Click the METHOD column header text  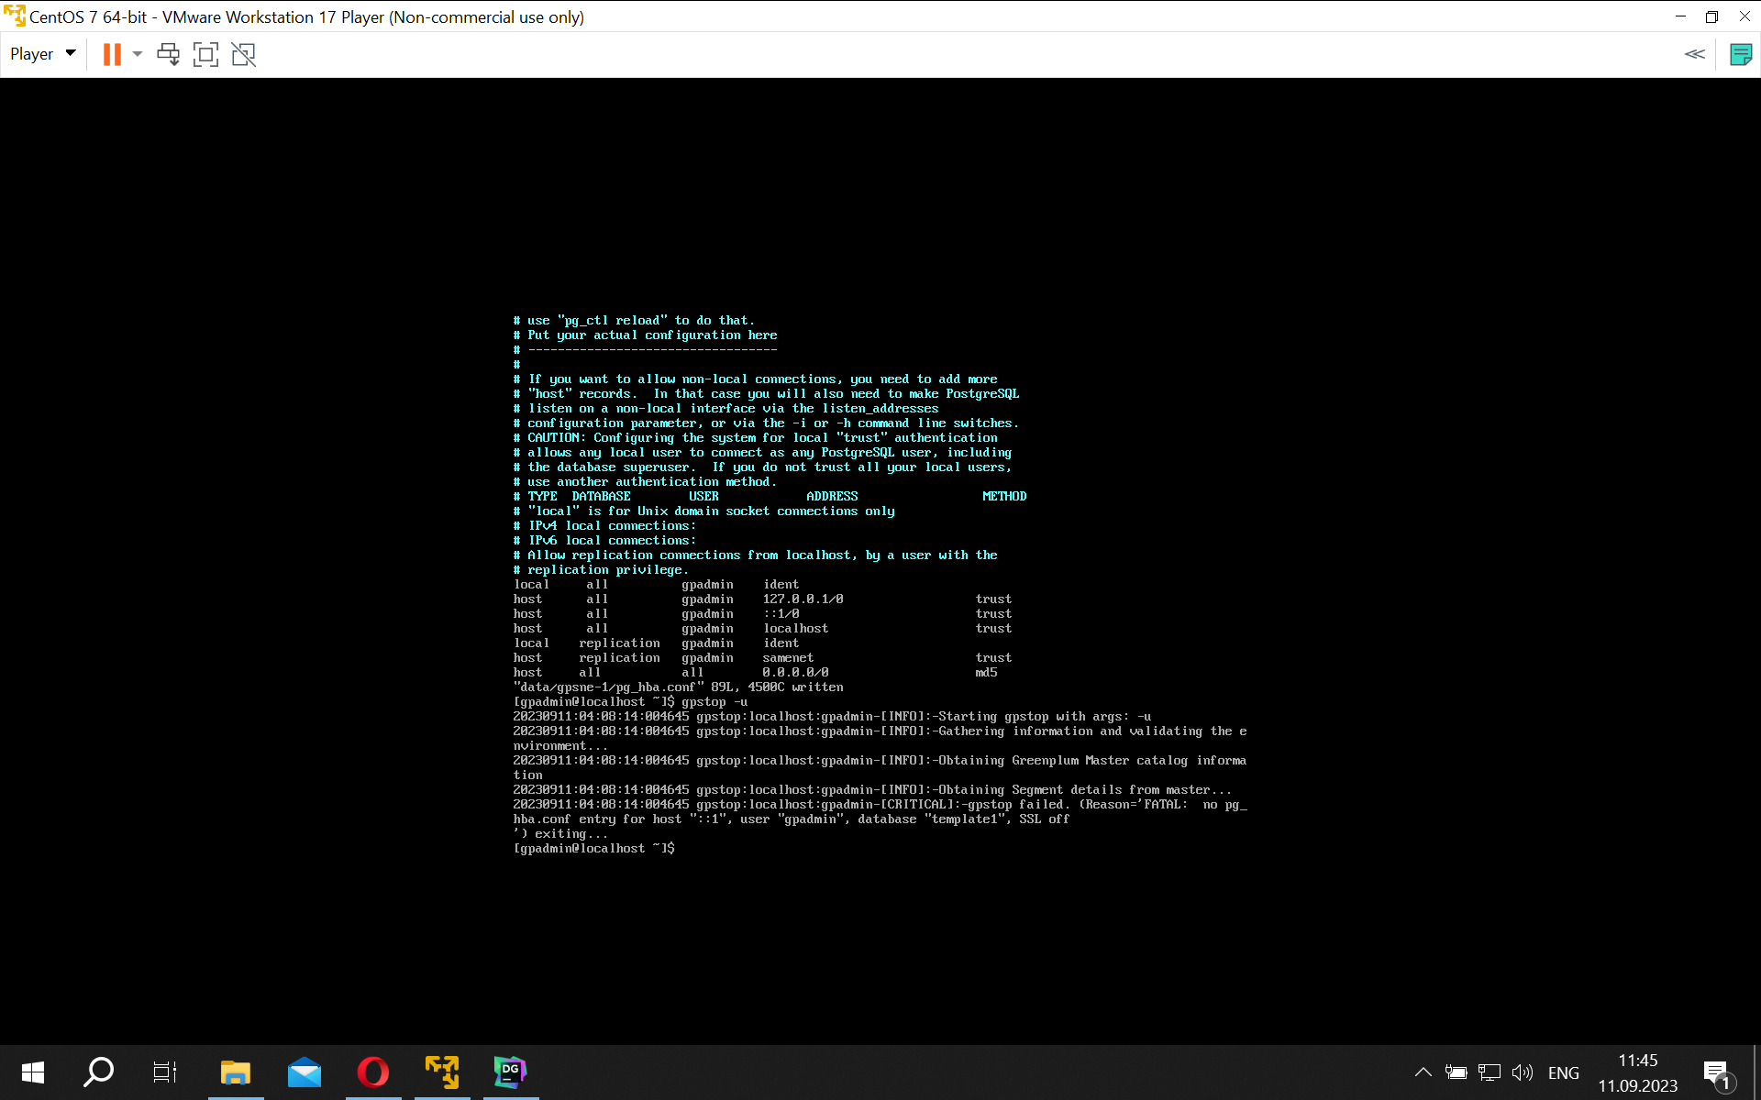pyautogui.click(x=1004, y=497)
